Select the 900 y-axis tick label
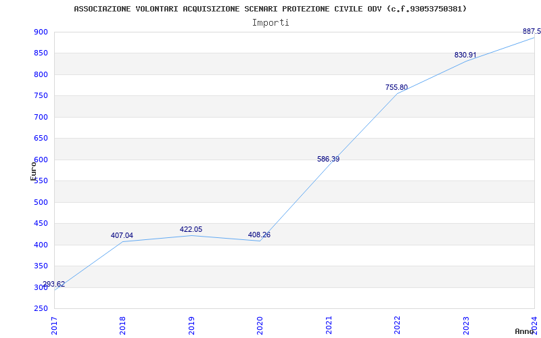 [41, 32]
